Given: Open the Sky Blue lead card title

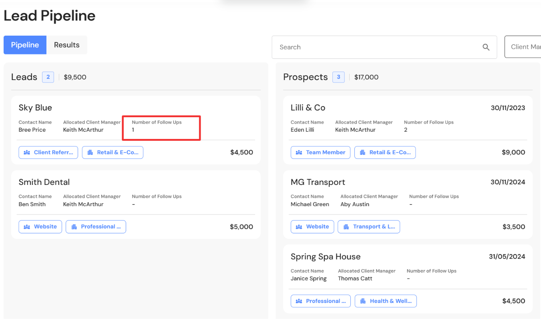Looking at the screenshot, I should tap(35, 108).
